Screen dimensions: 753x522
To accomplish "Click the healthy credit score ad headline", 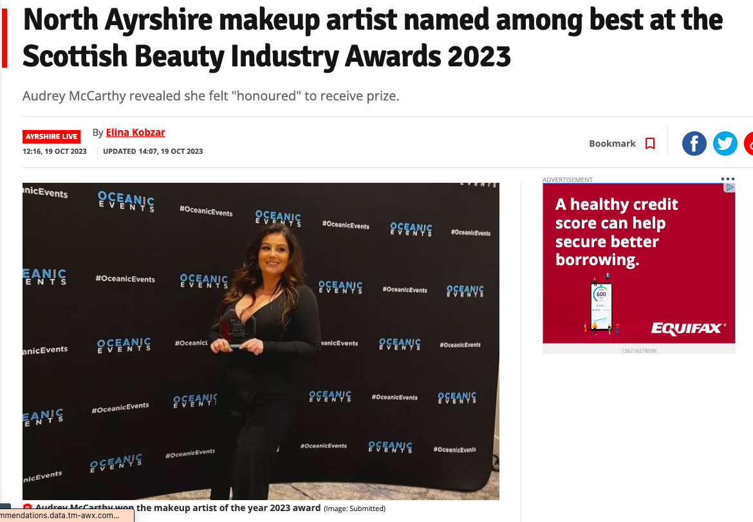I will [x=617, y=232].
